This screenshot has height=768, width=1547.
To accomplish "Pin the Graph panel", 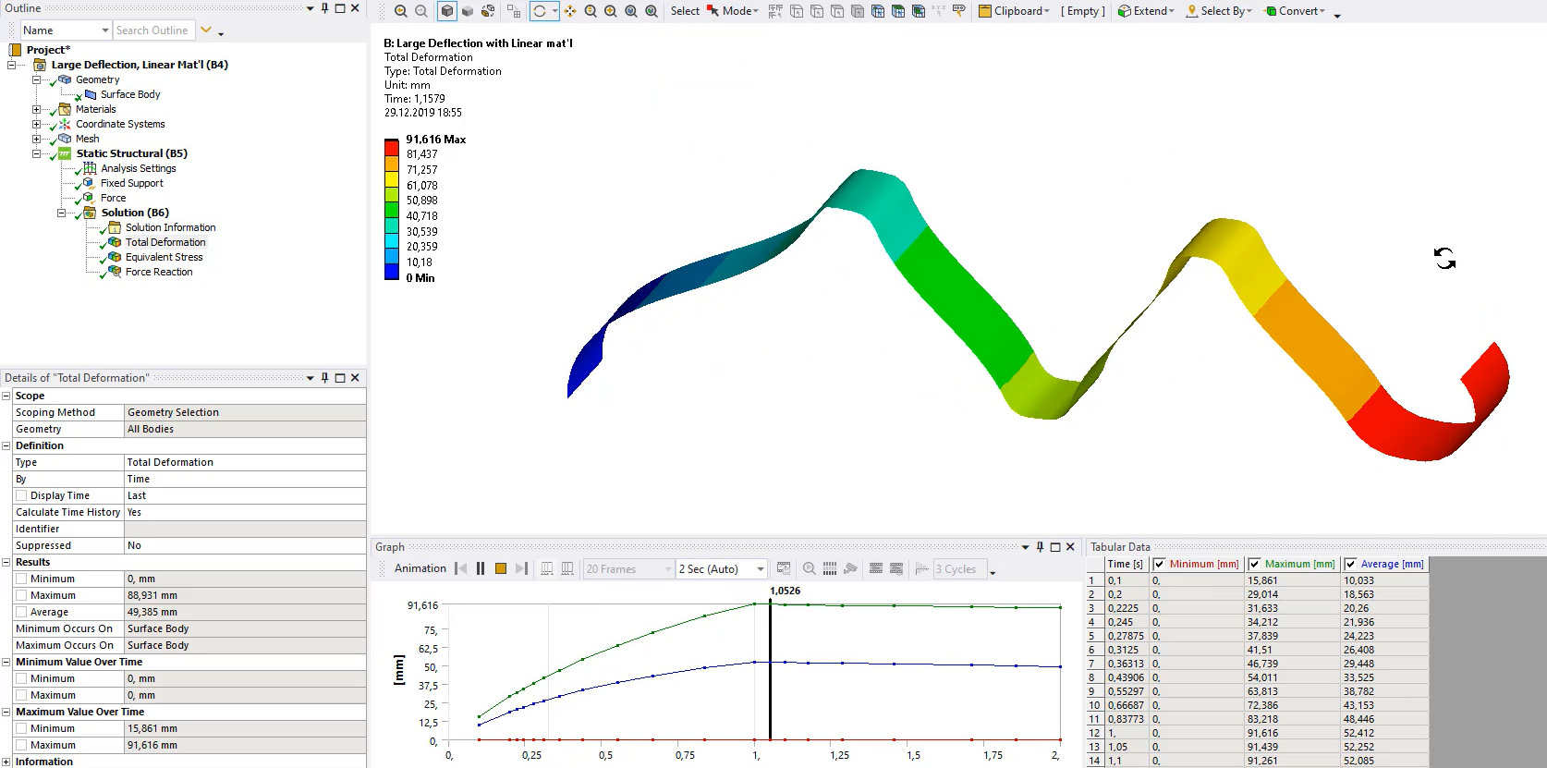I will click(x=1040, y=547).
